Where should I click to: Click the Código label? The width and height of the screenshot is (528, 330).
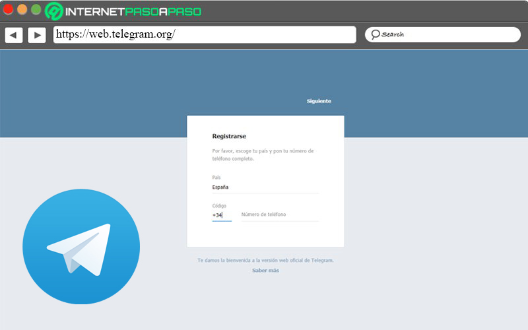click(x=219, y=206)
